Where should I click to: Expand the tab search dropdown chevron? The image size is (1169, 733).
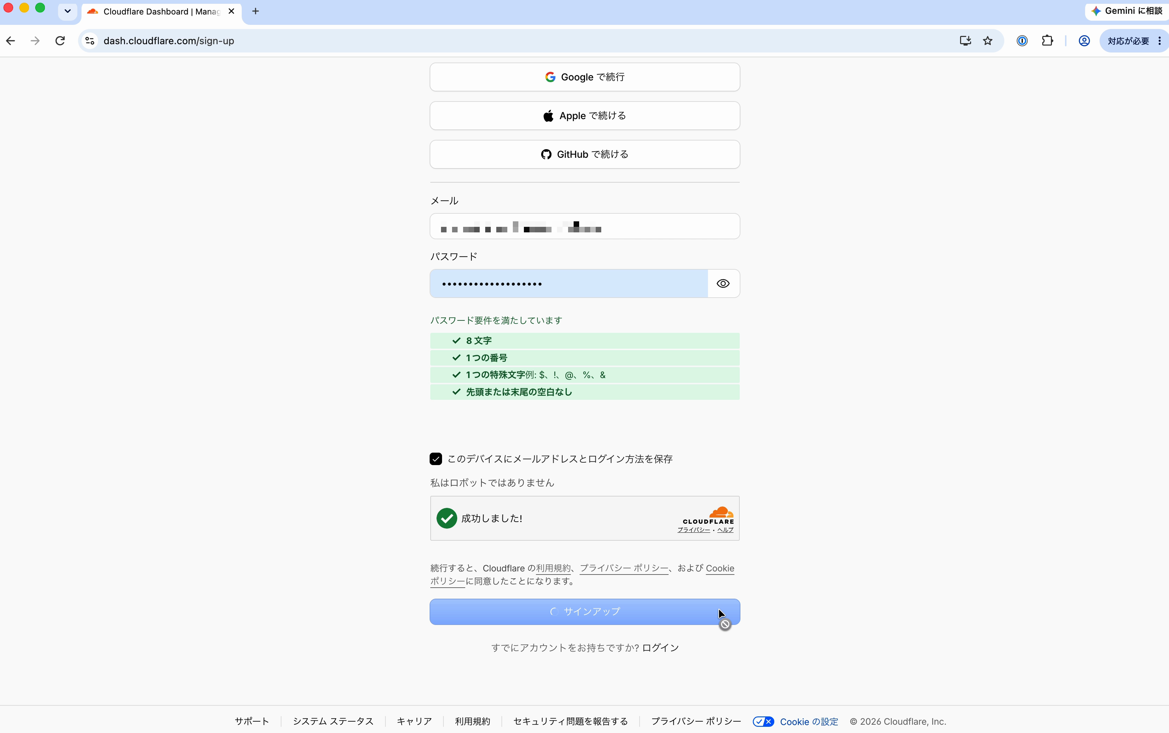coord(67,11)
